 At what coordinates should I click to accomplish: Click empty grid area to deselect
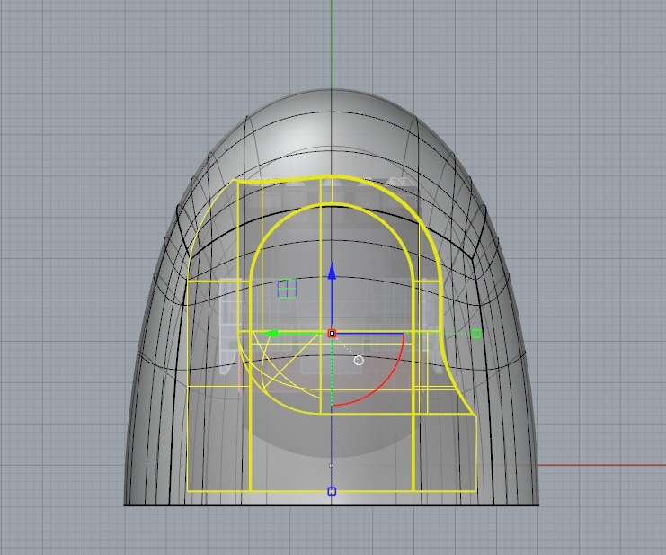pos(593,135)
